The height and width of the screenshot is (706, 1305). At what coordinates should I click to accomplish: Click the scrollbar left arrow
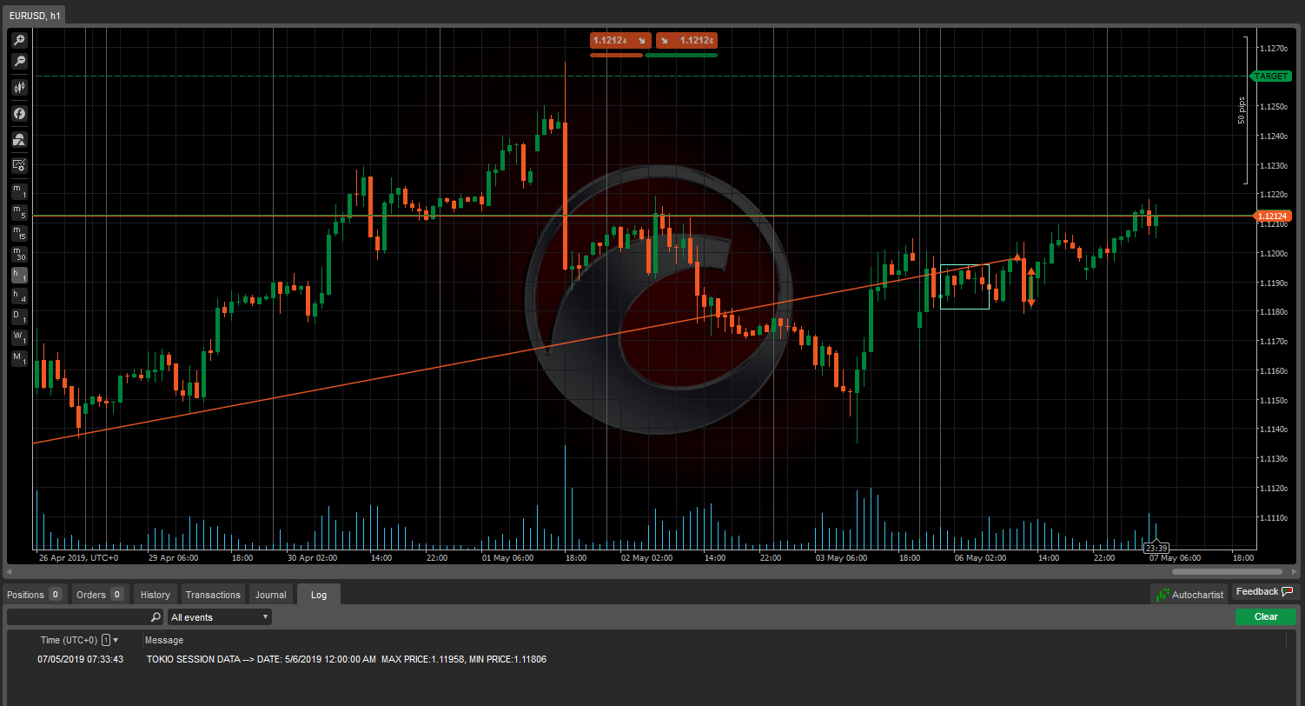click(x=8, y=572)
